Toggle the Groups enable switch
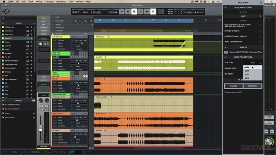 [x=33, y=101]
